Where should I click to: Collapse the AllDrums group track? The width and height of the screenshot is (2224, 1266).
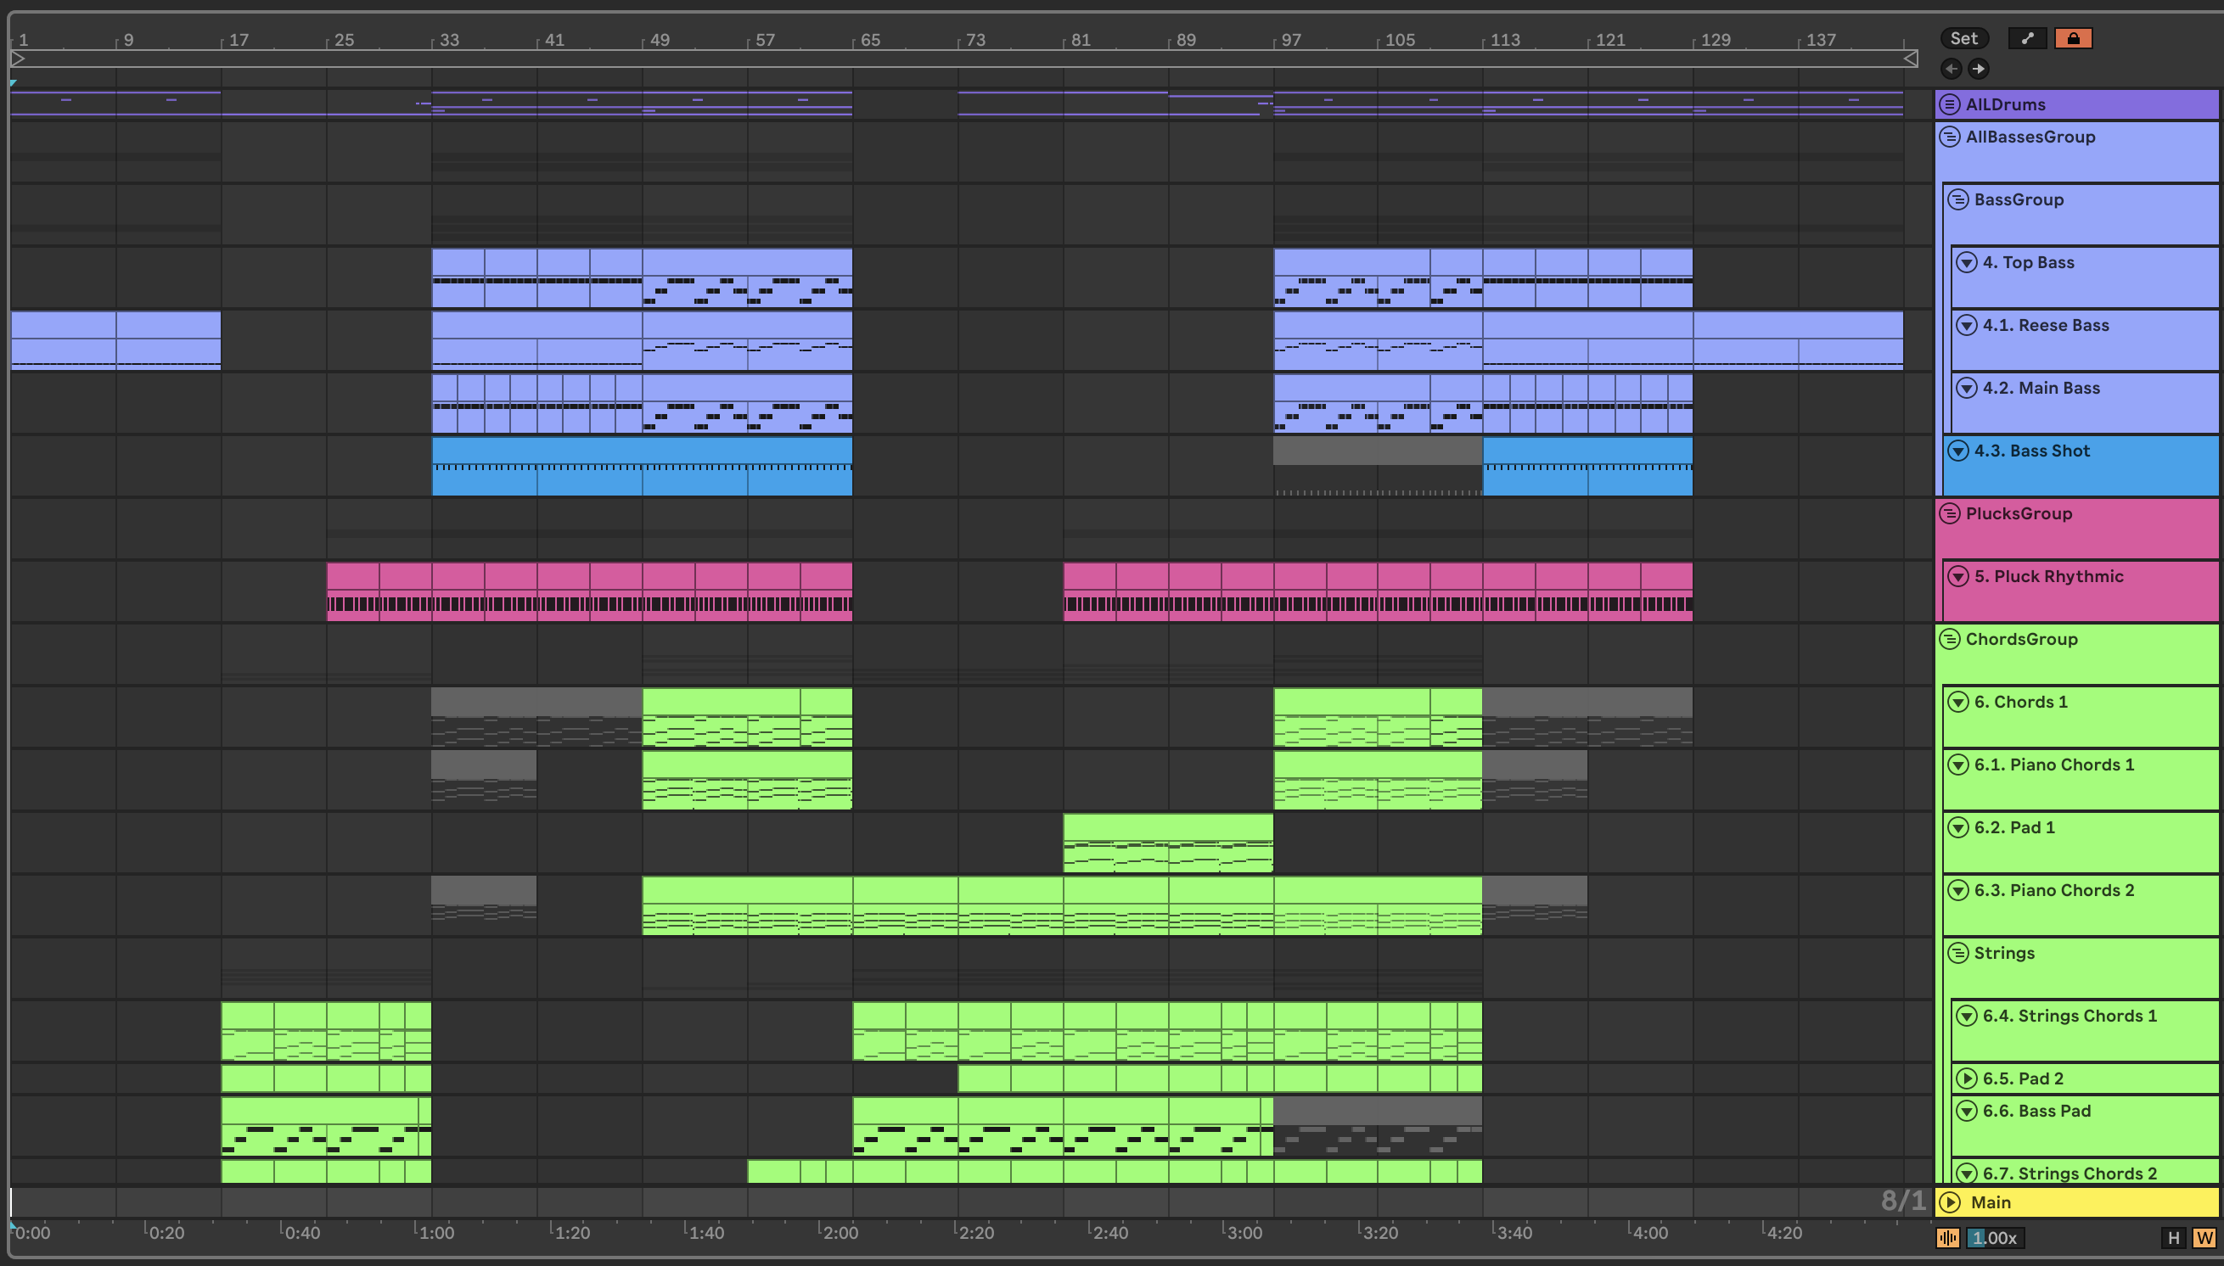tap(1950, 104)
